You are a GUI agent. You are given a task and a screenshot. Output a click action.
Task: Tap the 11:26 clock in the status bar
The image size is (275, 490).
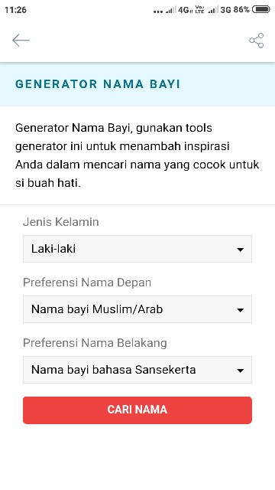[15, 10]
